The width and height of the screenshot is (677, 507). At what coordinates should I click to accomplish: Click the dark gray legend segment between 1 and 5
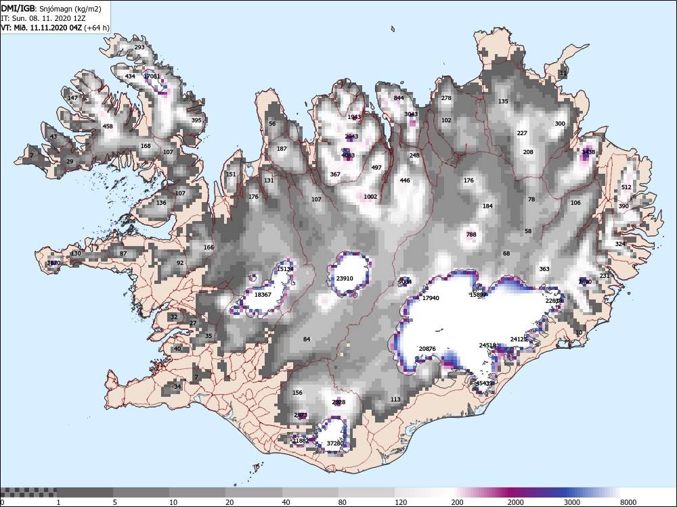[x=85, y=492]
